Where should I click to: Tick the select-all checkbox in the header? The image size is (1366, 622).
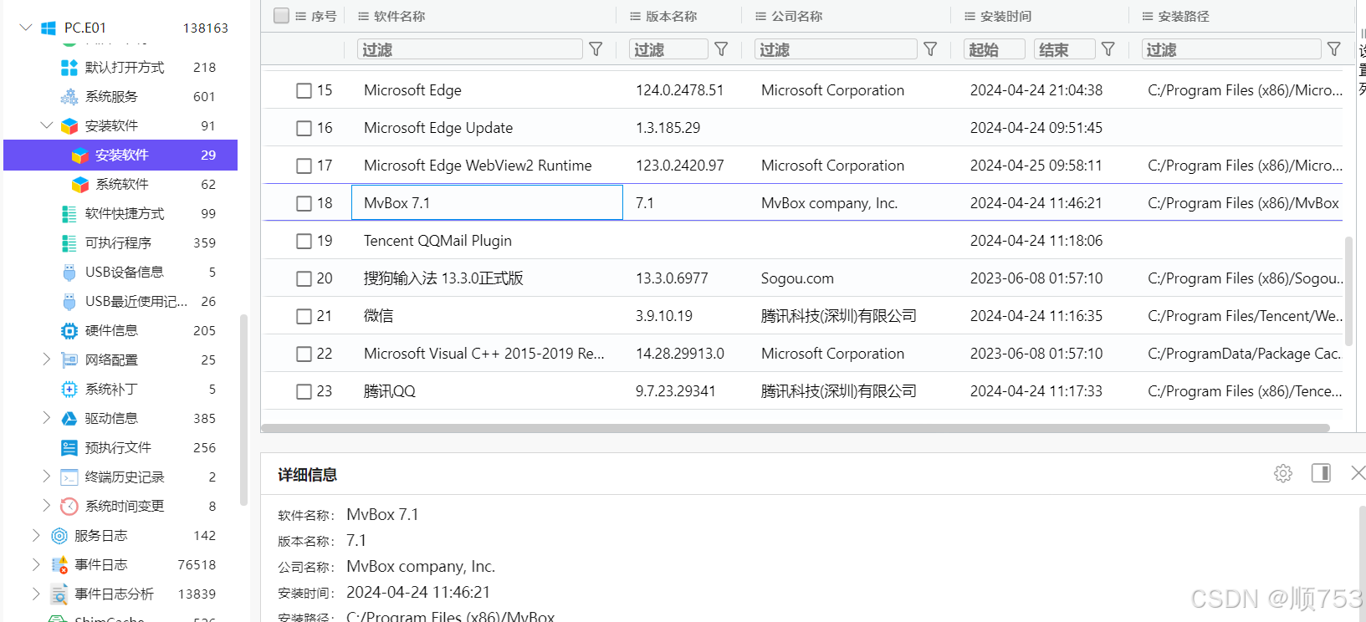(282, 15)
